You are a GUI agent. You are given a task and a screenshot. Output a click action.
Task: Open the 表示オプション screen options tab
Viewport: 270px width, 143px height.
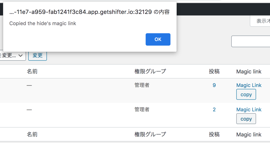261,21
